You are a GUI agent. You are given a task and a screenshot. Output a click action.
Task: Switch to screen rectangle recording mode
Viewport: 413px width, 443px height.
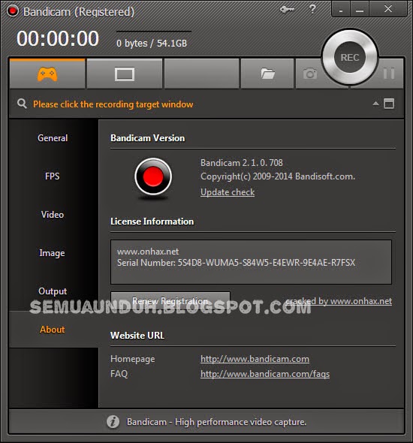pos(125,74)
